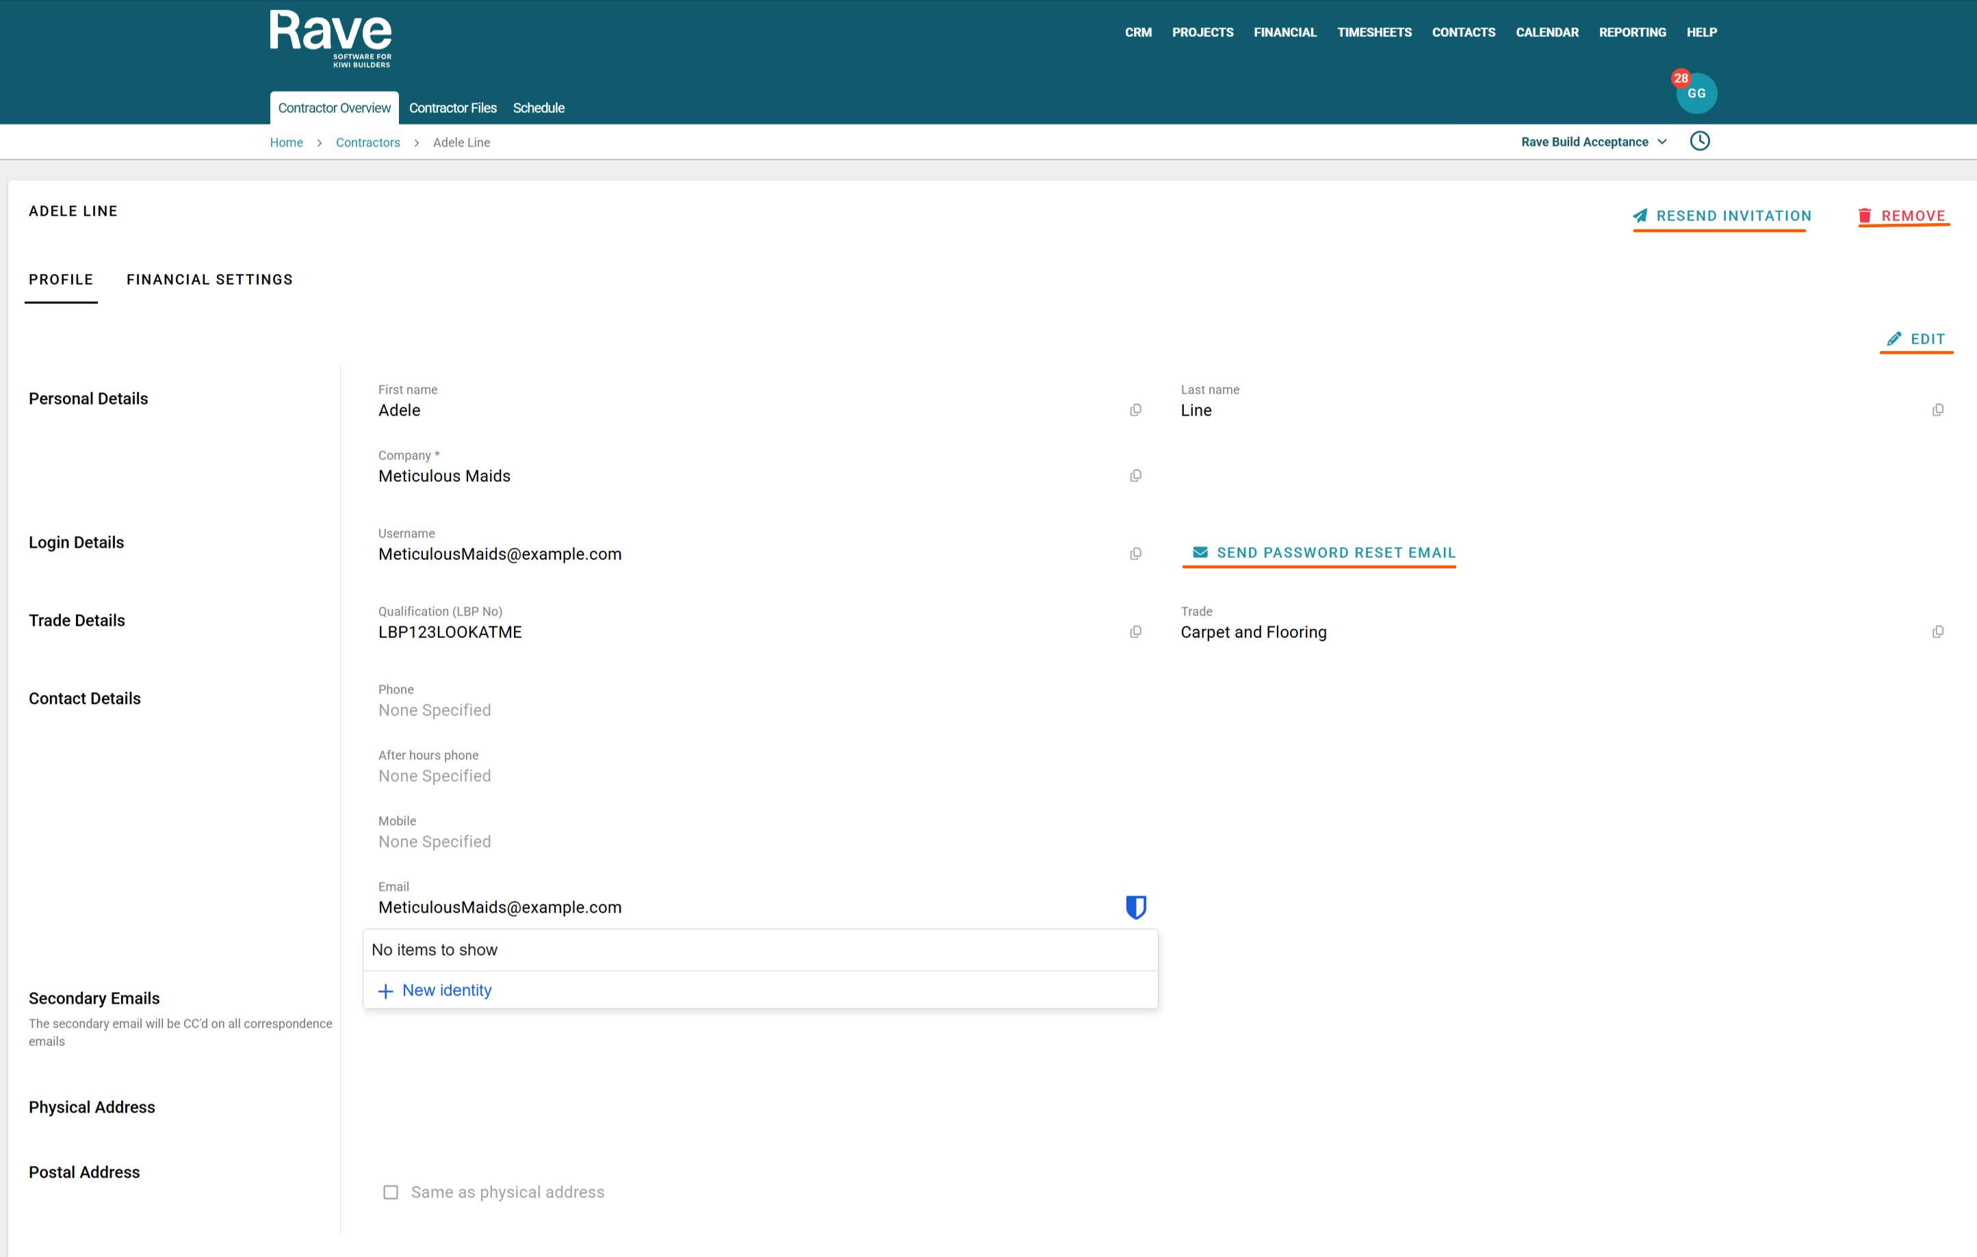Copy the First name value icon
The image size is (1977, 1257).
(1135, 410)
